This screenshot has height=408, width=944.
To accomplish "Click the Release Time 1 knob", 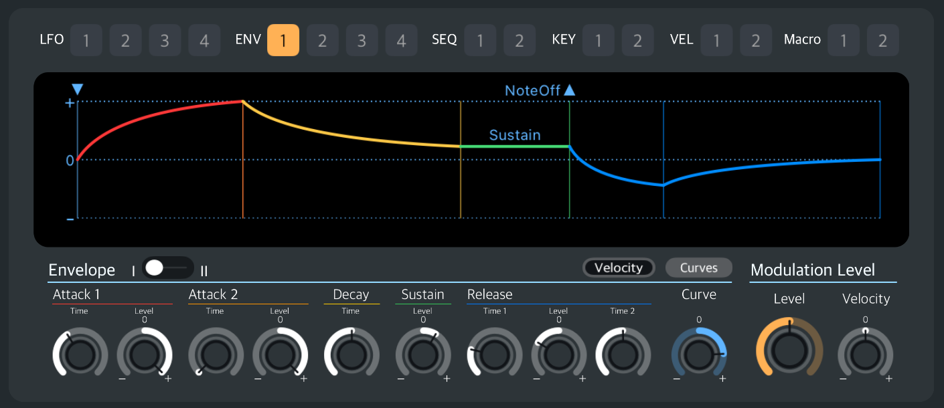I will 494,354.
